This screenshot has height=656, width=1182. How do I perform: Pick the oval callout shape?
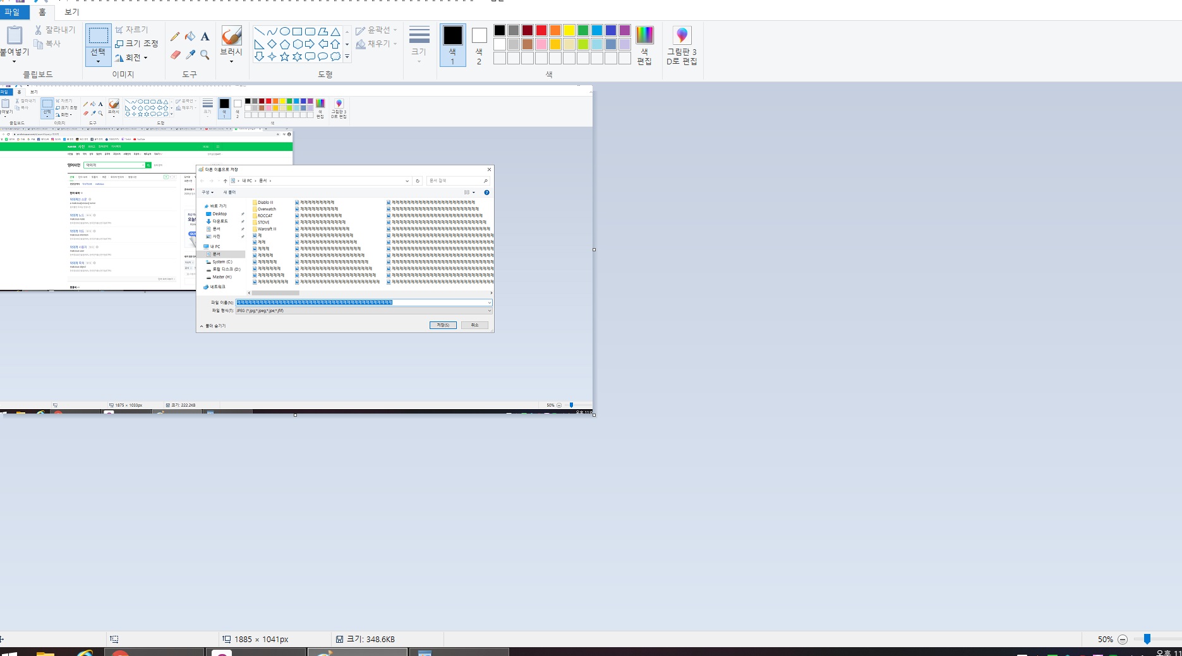(322, 56)
